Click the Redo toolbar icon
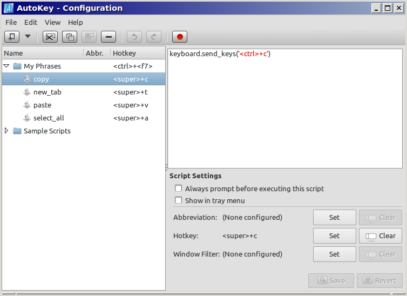The width and height of the screenshot is (407, 296). tap(154, 37)
